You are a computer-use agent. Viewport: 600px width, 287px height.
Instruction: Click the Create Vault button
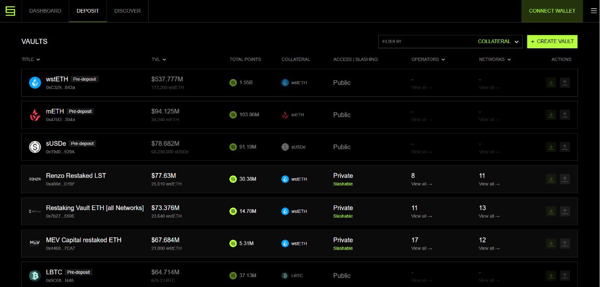point(552,42)
